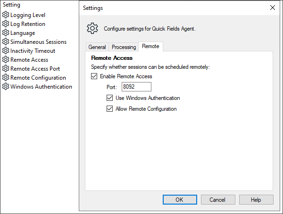Select the Remote Access list item
Screen dimensions: 283x214
coord(29,60)
